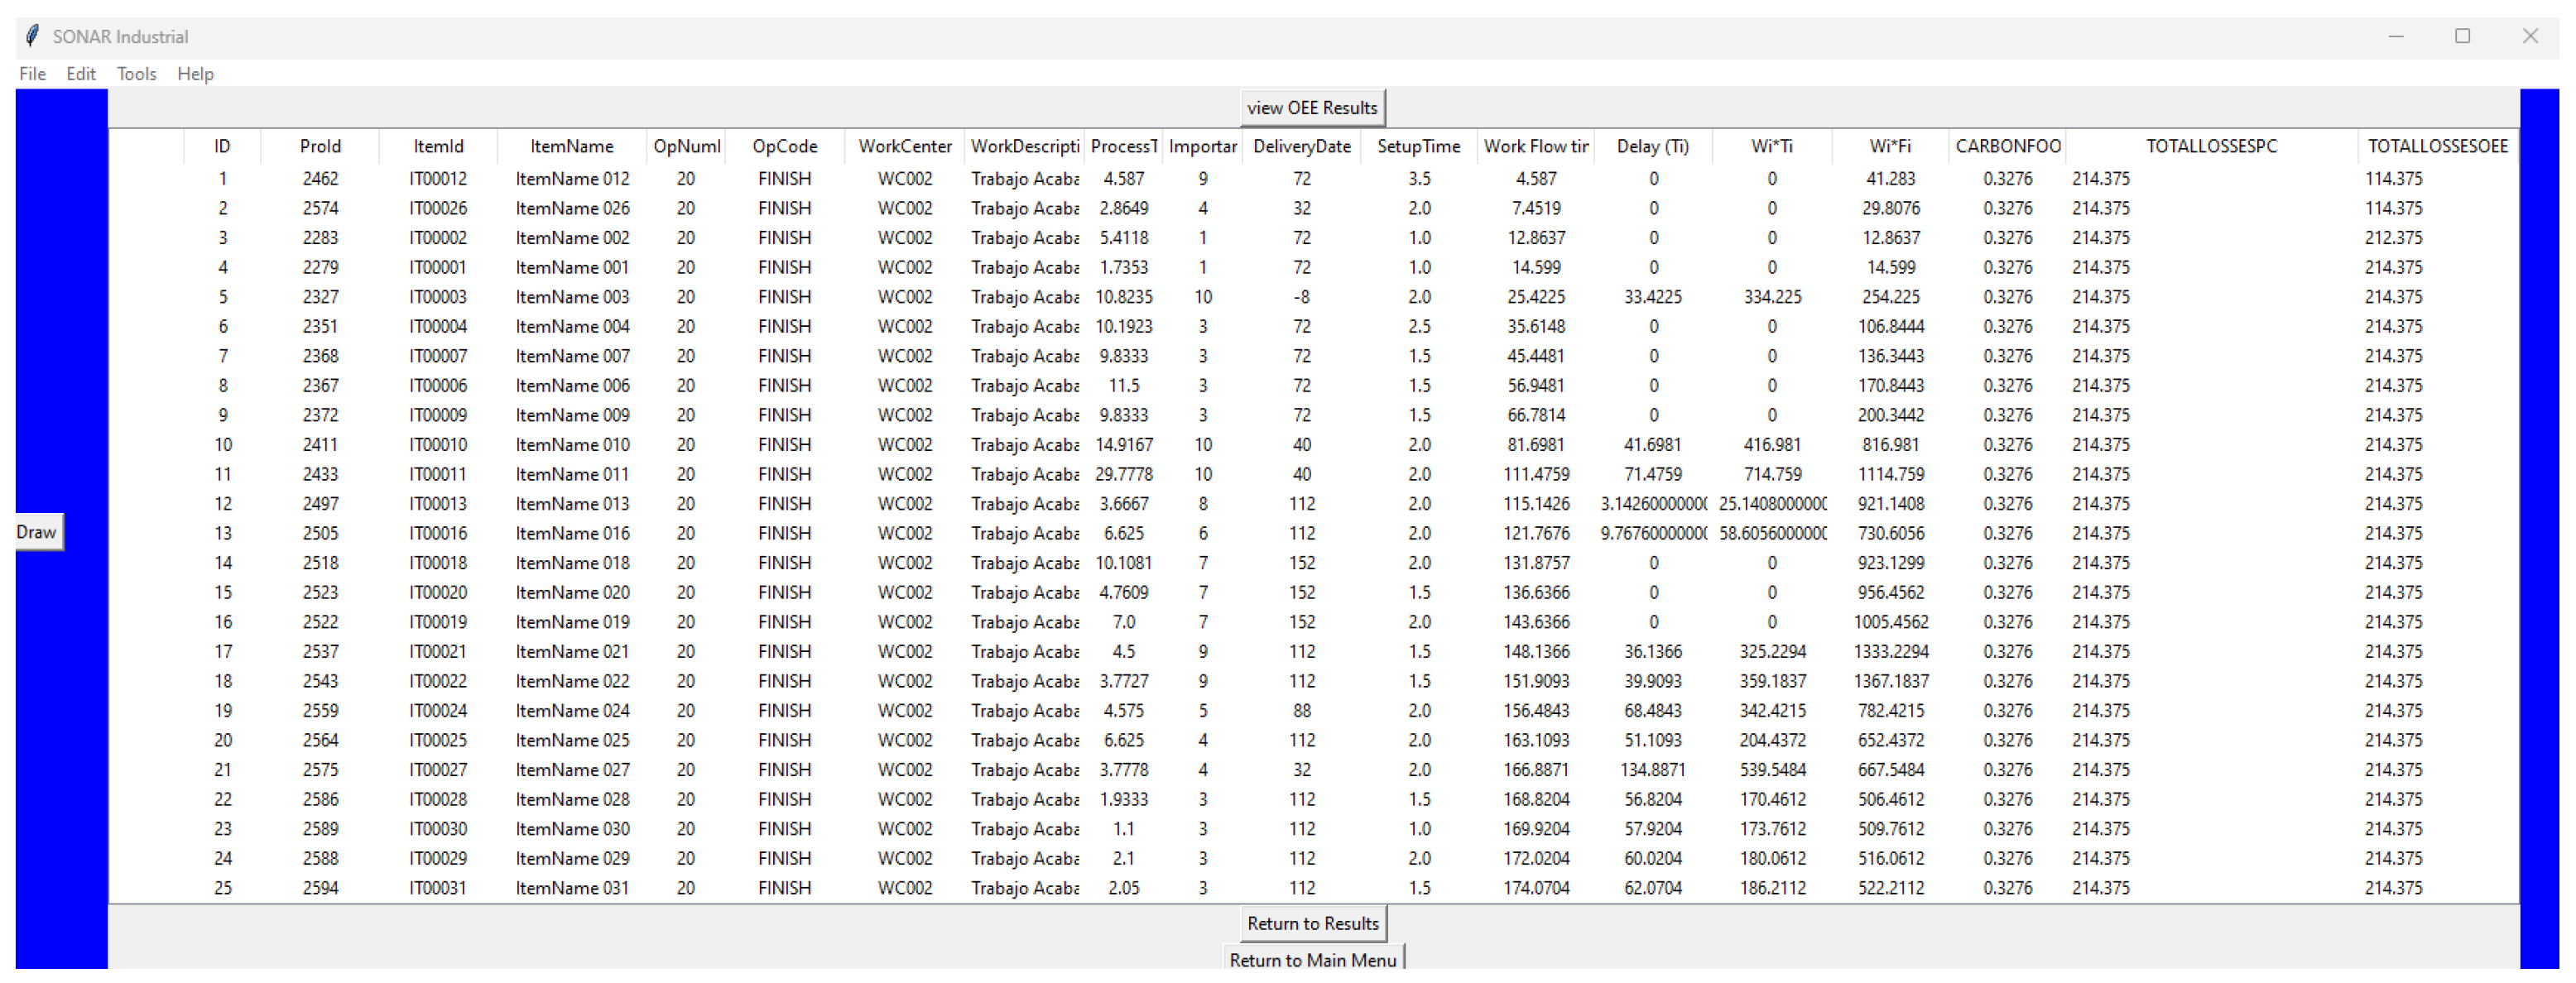Click the ItemName column header
Image resolution: width=2576 pixels, height=983 pixels.
pyautogui.click(x=571, y=146)
